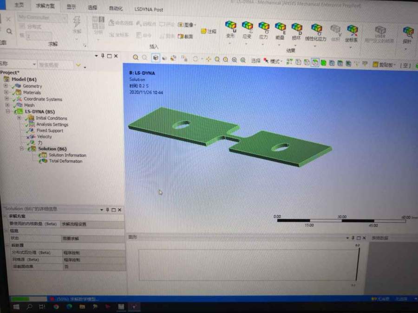Switch to the Selection (选择) ribbon tab
The width and height of the screenshot is (418, 313).
click(92, 7)
